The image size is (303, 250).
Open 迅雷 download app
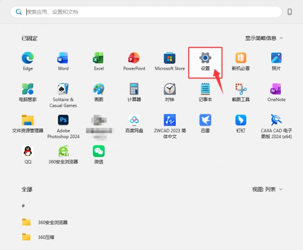pos(205,123)
